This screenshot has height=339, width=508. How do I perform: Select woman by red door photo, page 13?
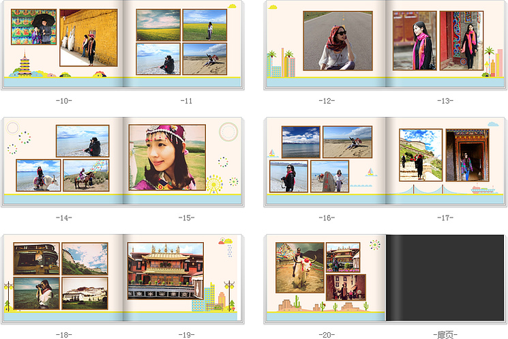(x=462, y=40)
